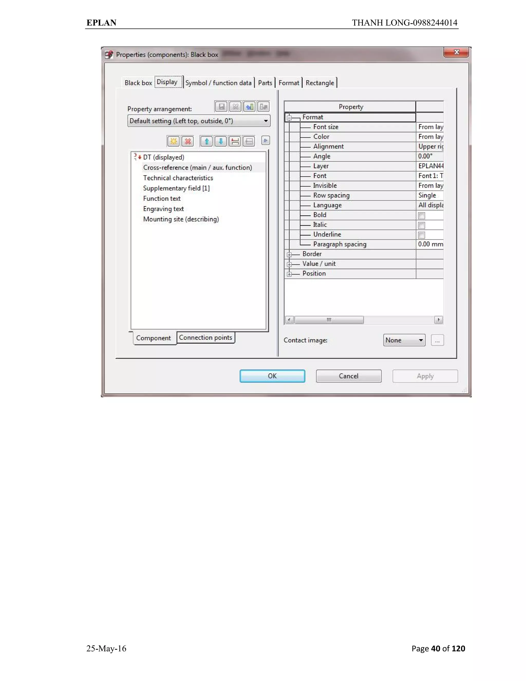Switch to the Black box tab
526x681 pixels.
click(138, 83)
